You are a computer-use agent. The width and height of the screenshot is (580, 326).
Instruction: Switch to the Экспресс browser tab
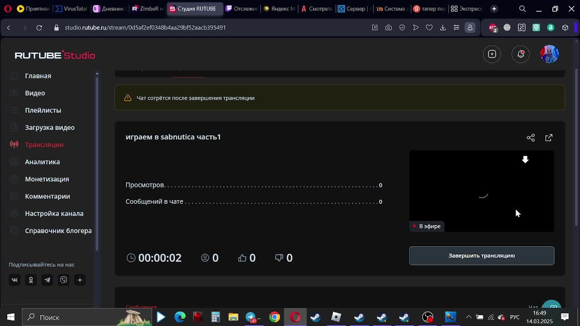click(x=467, y=9)
